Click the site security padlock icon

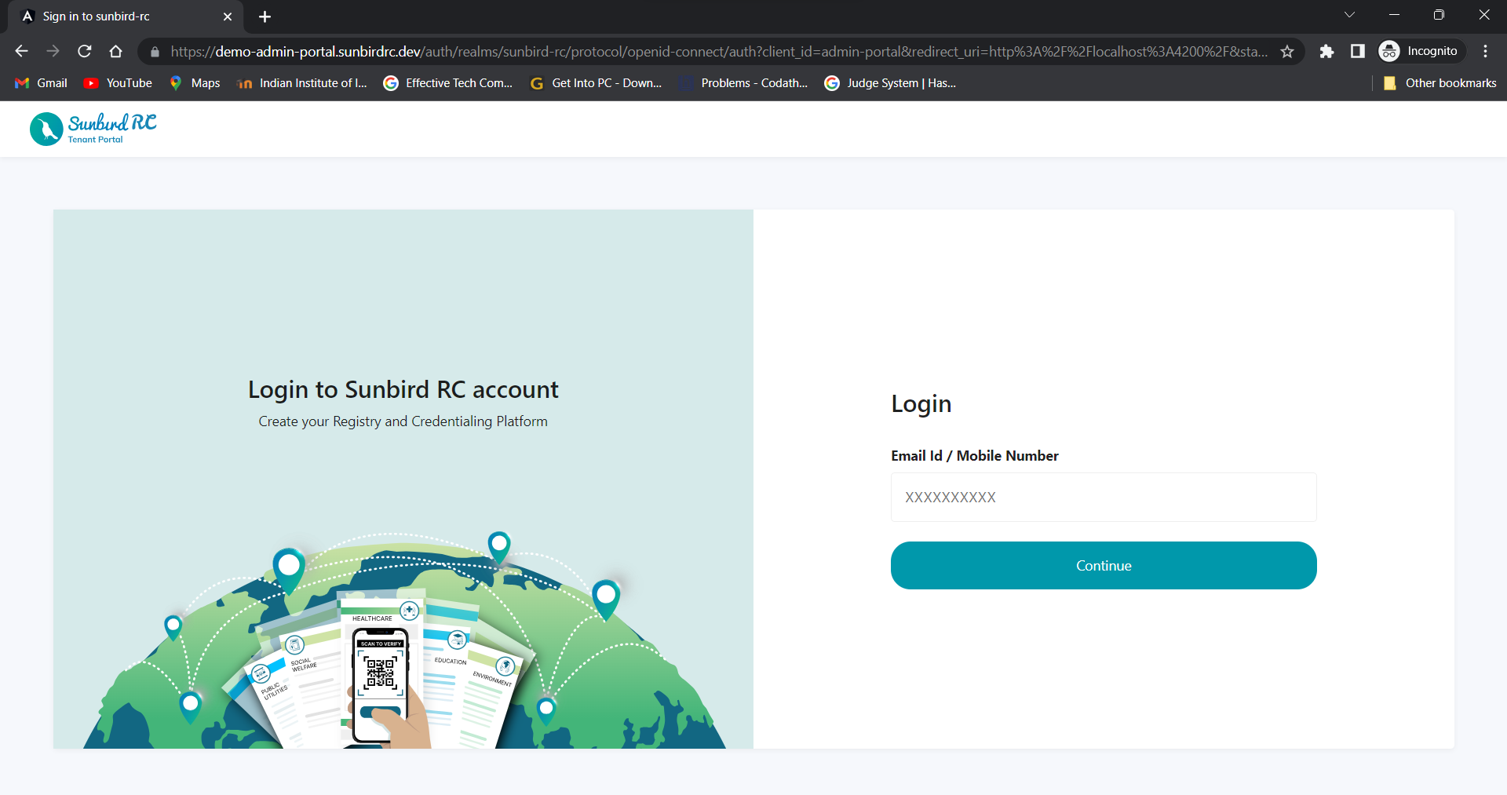(x=154, y=52)
